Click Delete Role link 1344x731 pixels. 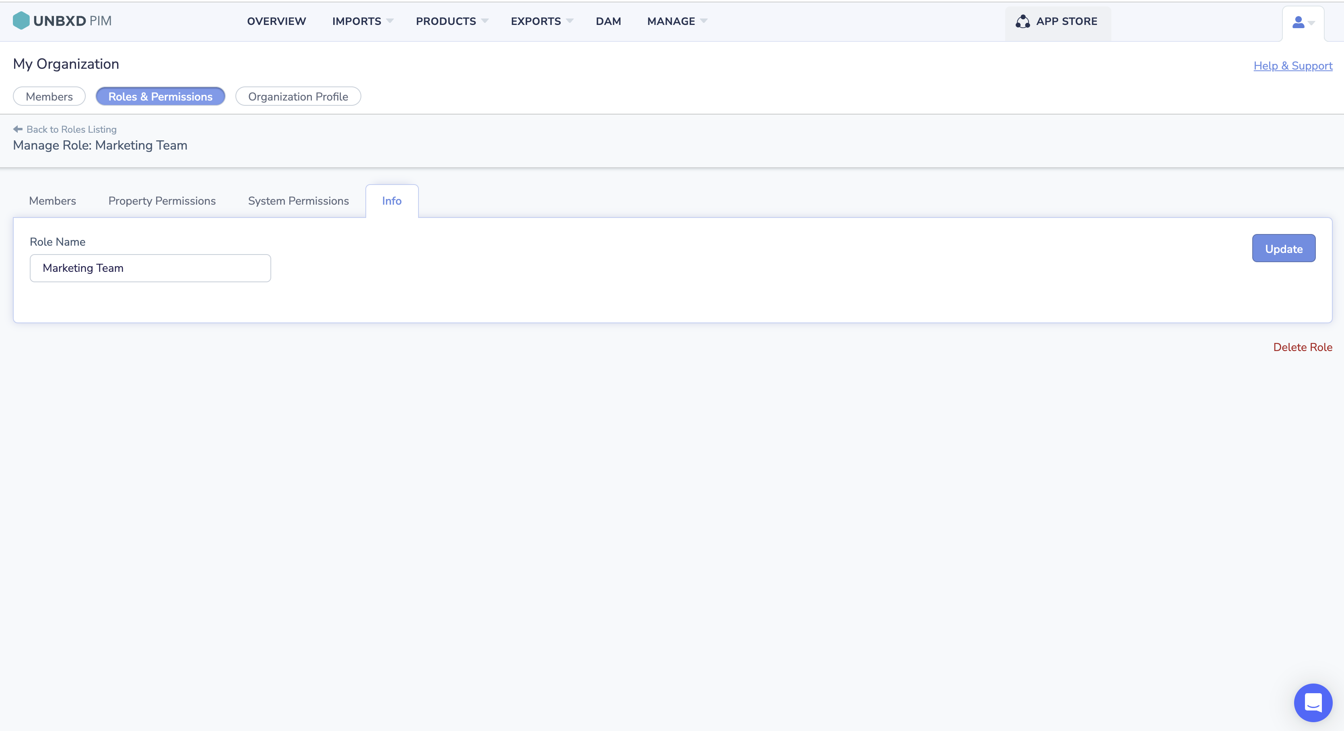coord(1302,347)
